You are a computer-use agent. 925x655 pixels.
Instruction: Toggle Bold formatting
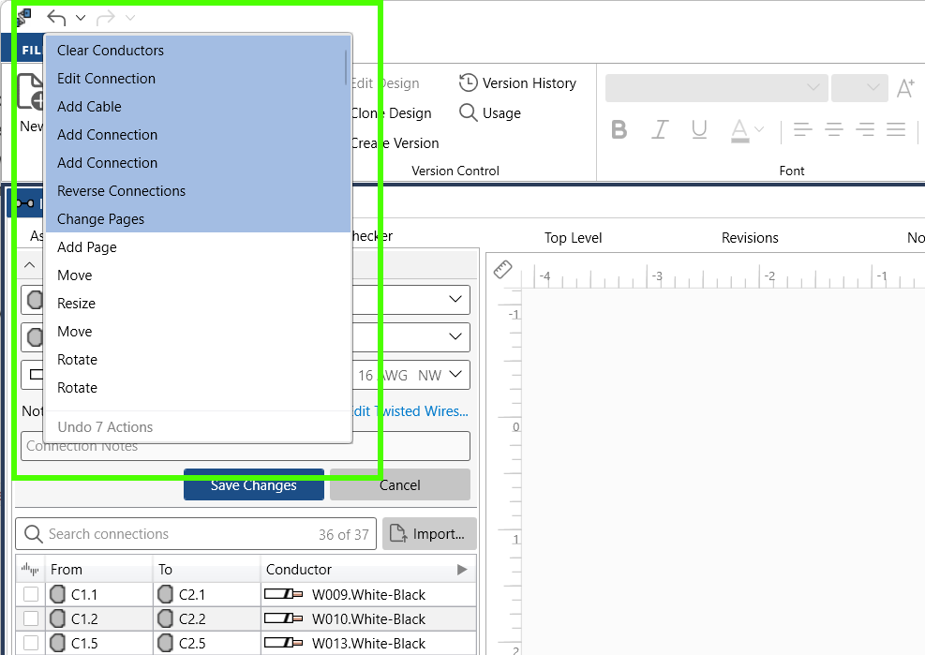tap(619, 129)
